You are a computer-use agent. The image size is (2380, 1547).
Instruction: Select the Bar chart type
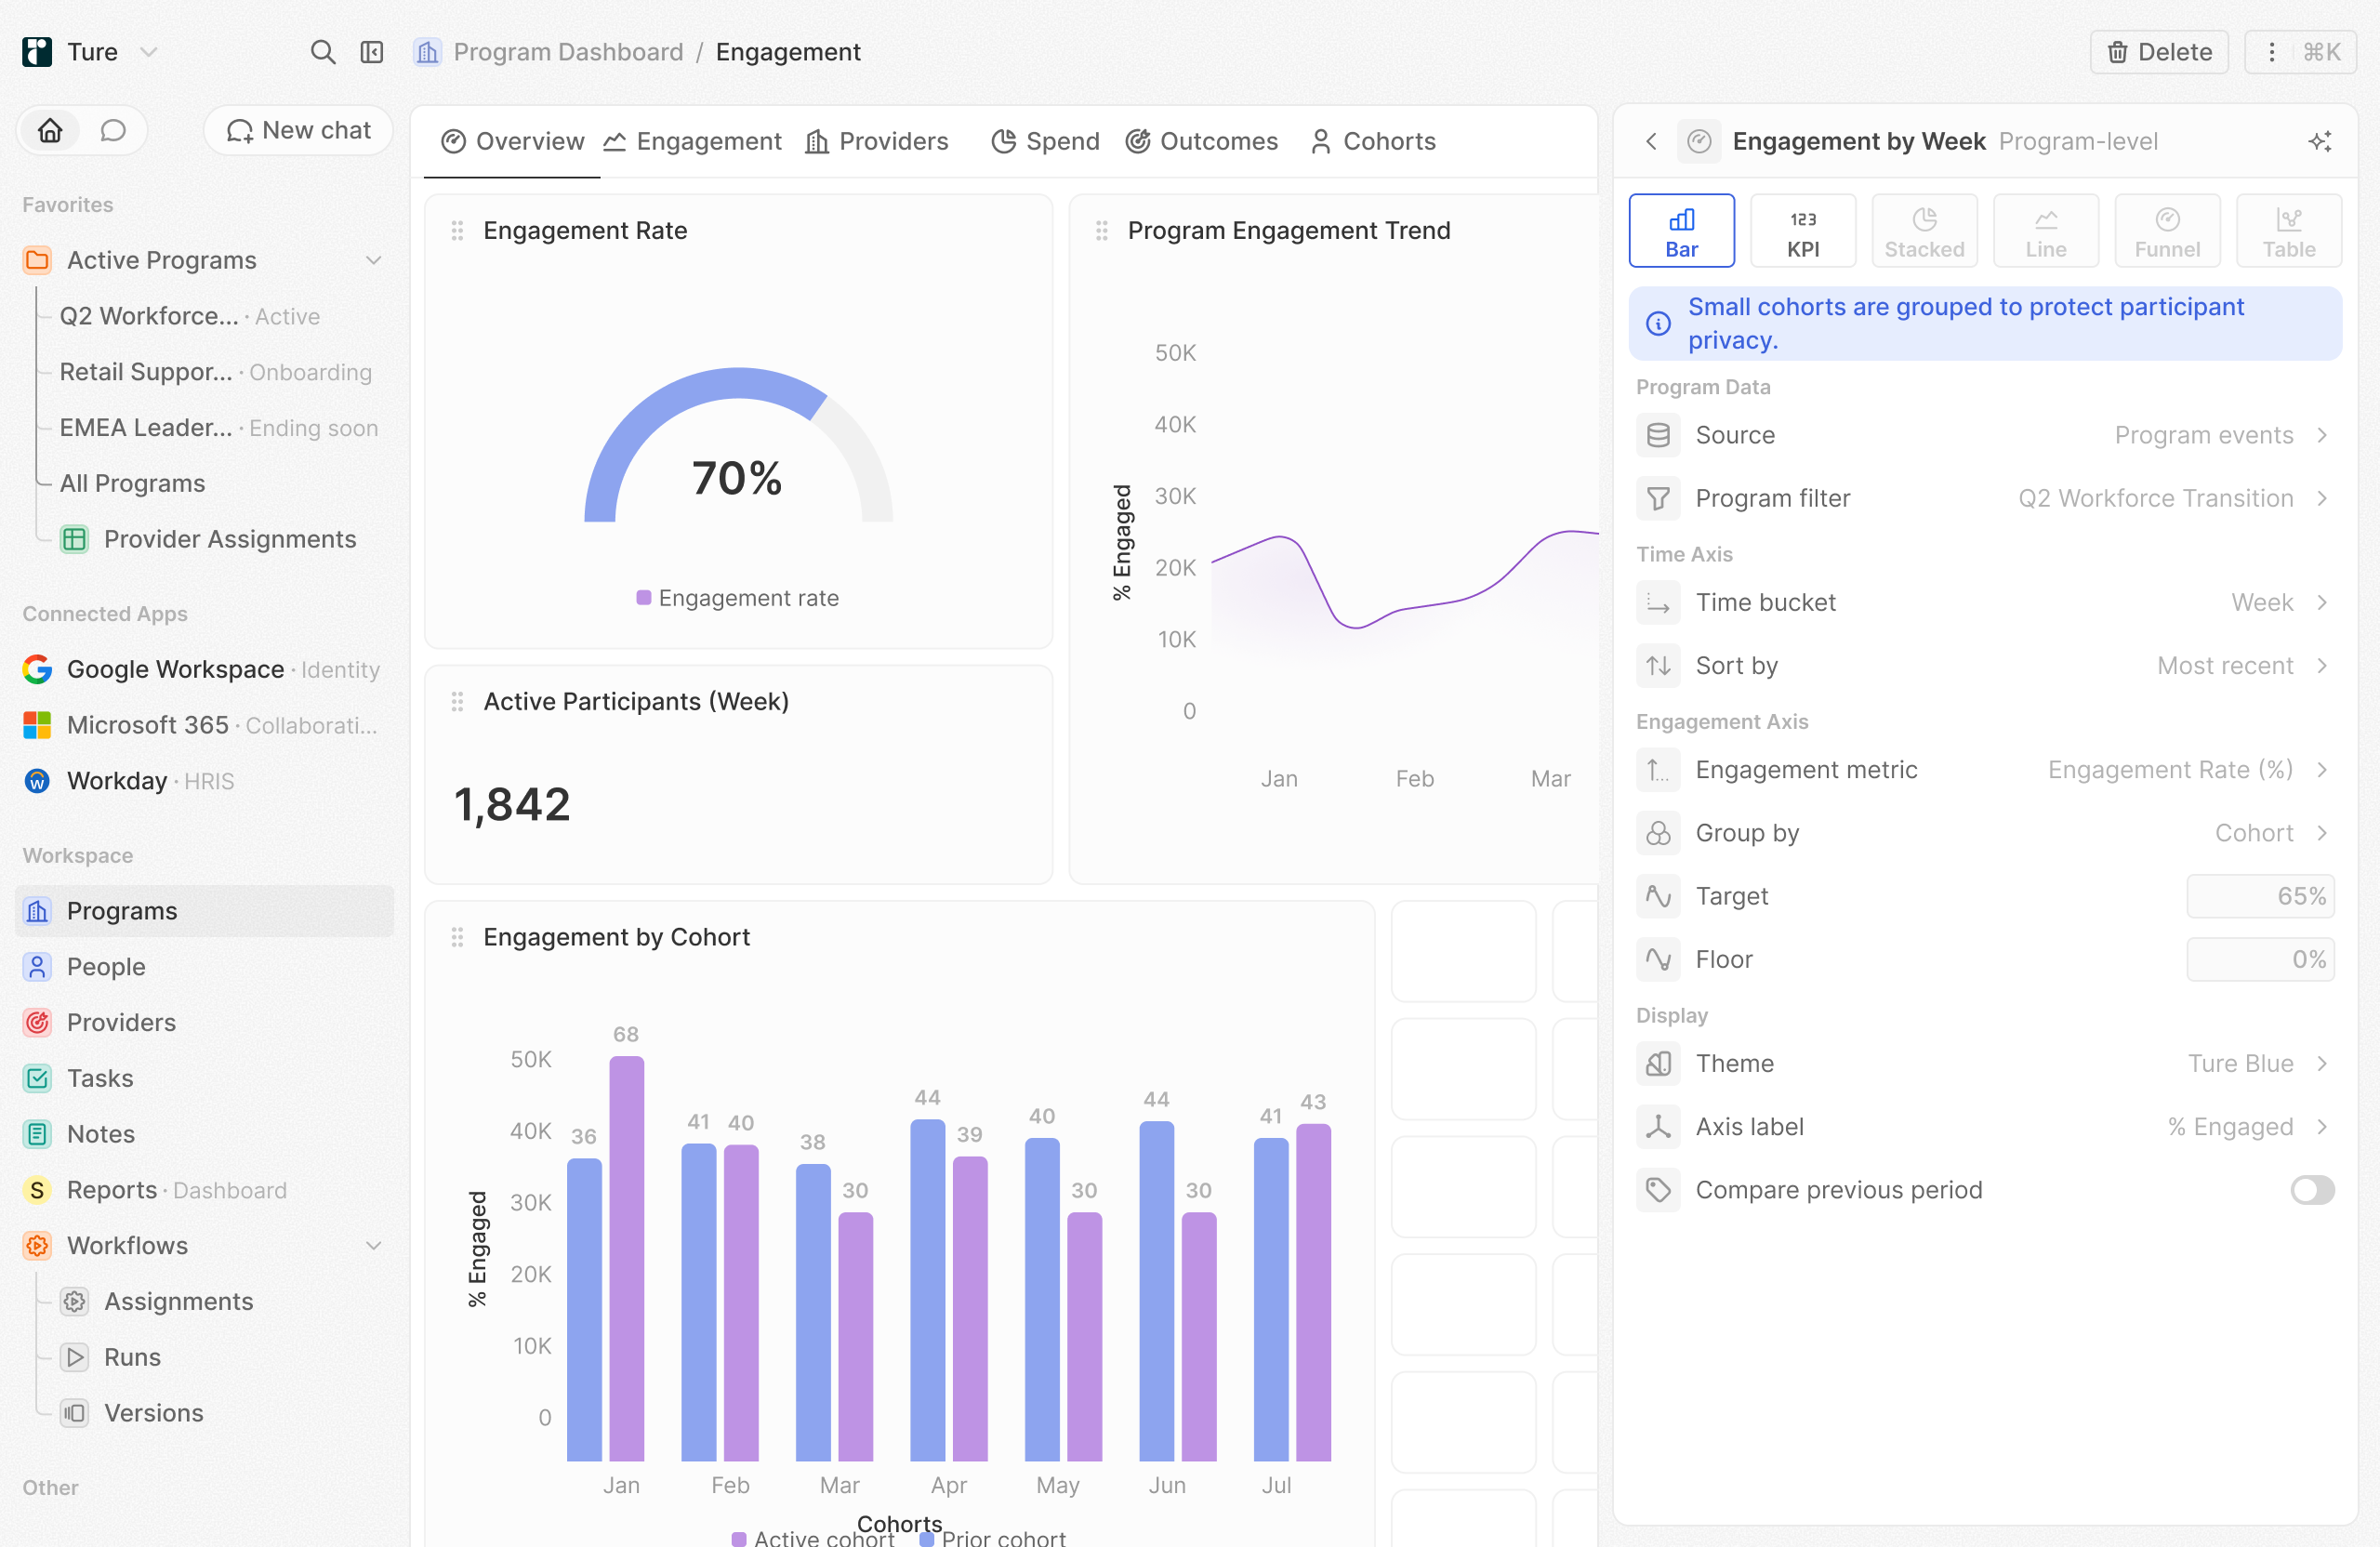tap(1681, 231)
